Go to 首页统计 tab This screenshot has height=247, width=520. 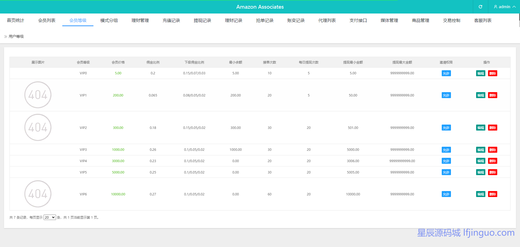[15, 21]
